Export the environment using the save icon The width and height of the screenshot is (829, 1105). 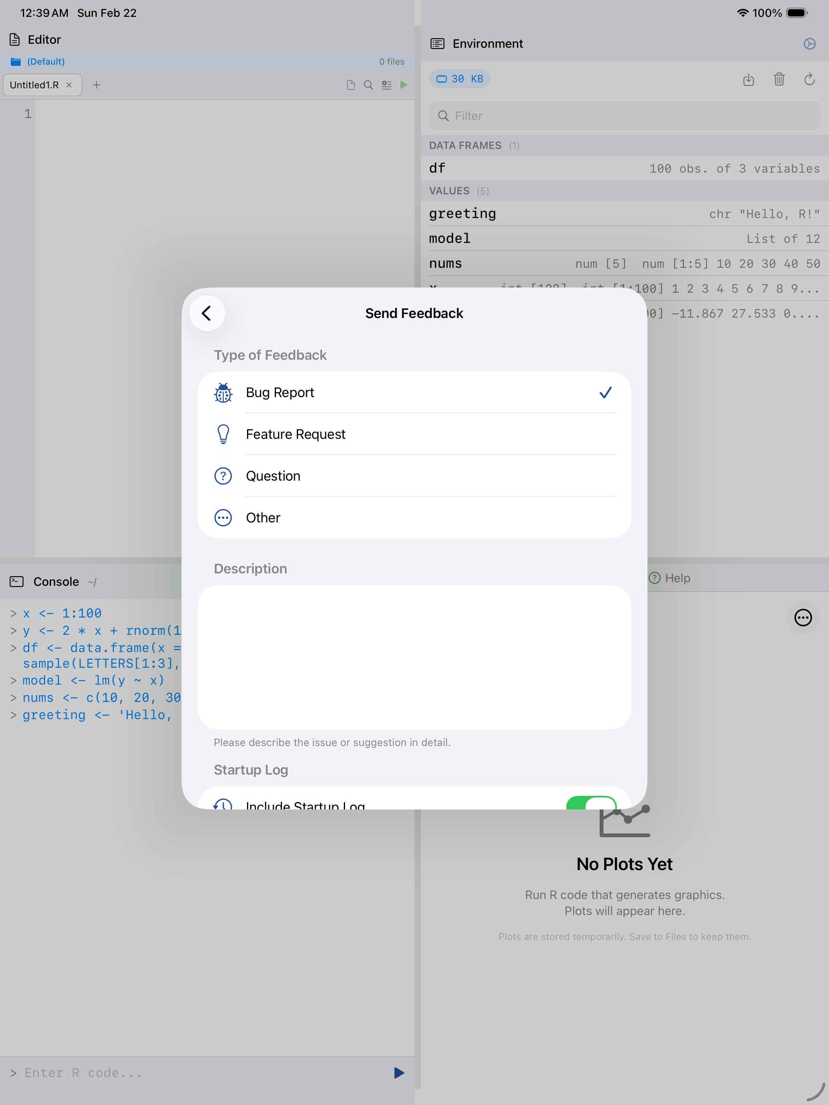pos(749,80)
